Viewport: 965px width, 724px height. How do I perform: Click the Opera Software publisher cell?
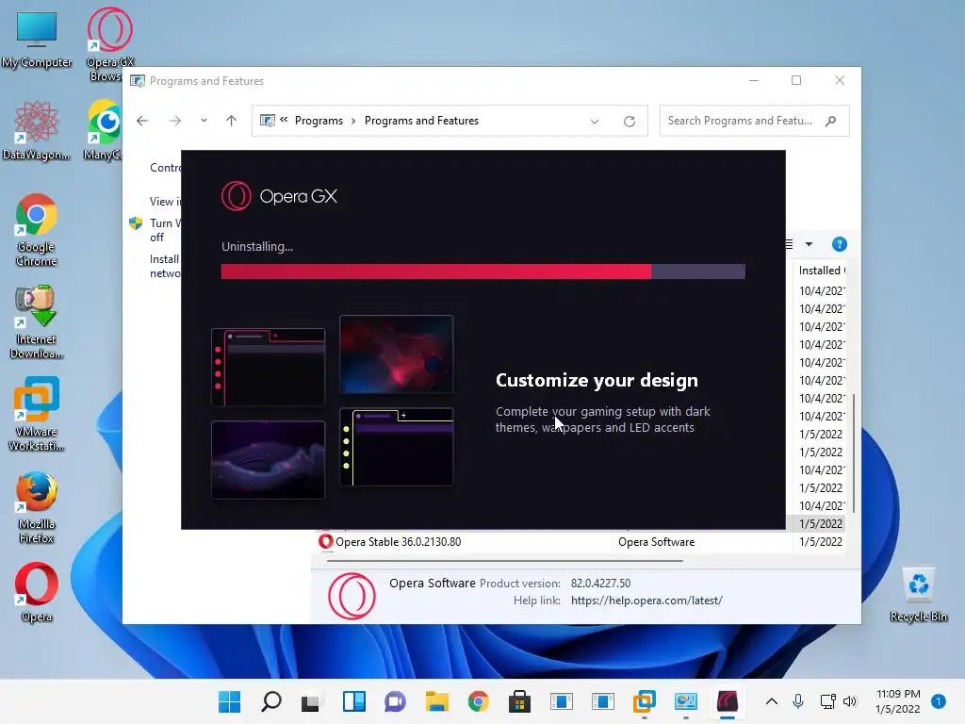point(656,542)
